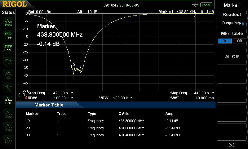Expand Readout options using the blue arrow

pyautogui.click(x=243, y=24)
